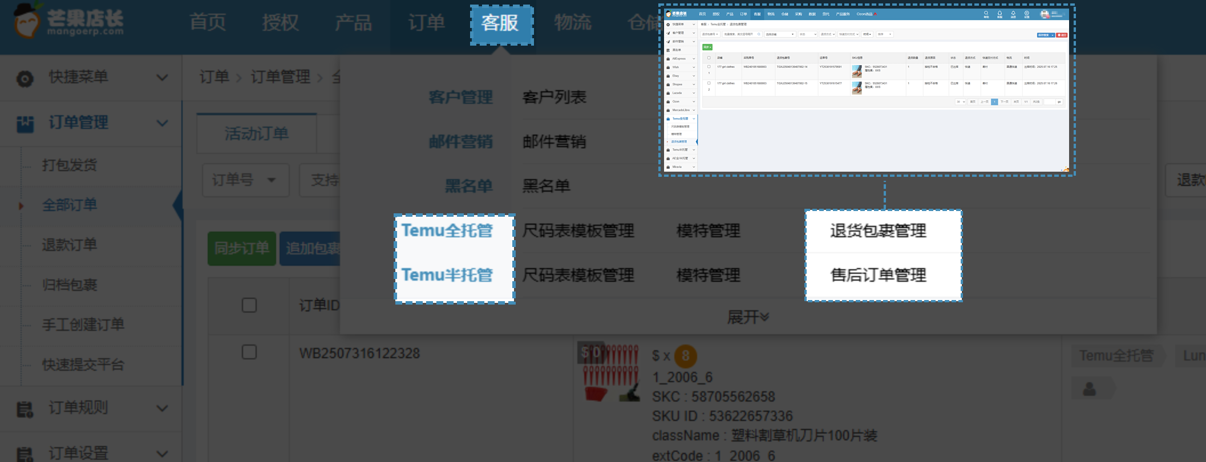Click the 订单设置 sidebar icon
Image resolution: width=1206 pixels, height=462 pixels.
(25, 455)
